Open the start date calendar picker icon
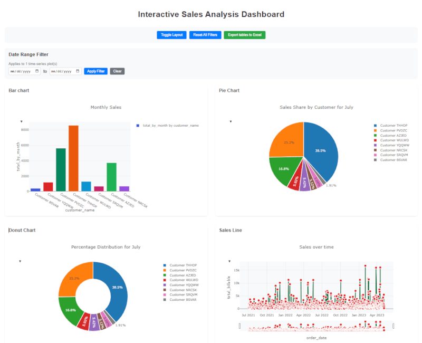This screenshot has height=343, width=422. coord(37,71)
